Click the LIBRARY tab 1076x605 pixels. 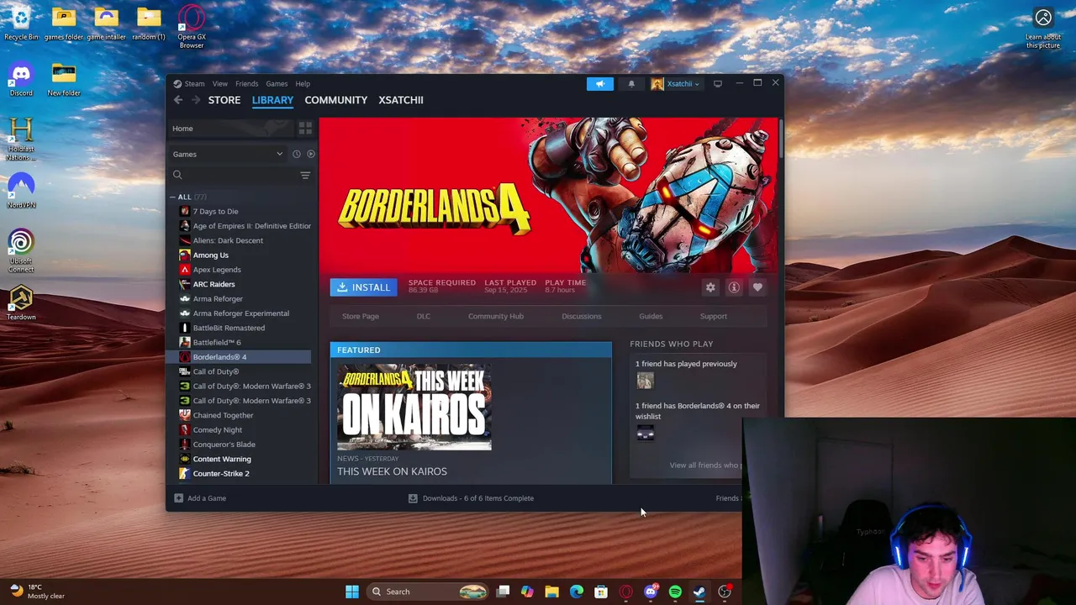pos(272,100)
